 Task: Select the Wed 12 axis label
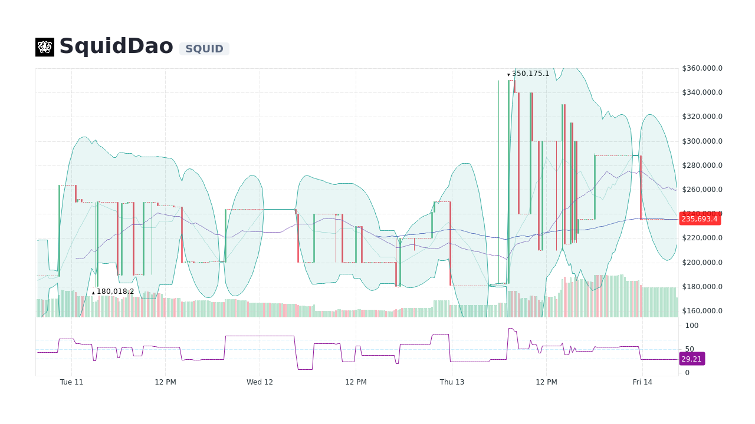click(x=260, y=382)
